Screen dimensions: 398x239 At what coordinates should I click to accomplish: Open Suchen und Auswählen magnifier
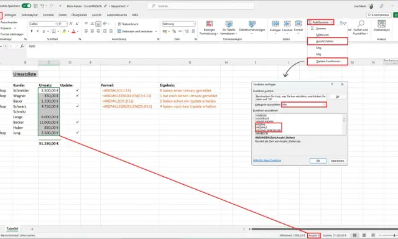pyautogui.click(x=361, y=24)
